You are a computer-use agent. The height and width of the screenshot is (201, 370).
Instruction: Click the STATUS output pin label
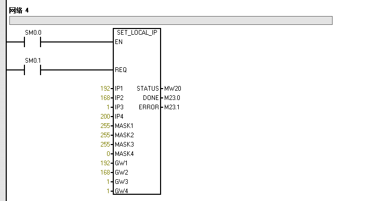[148, 89]
